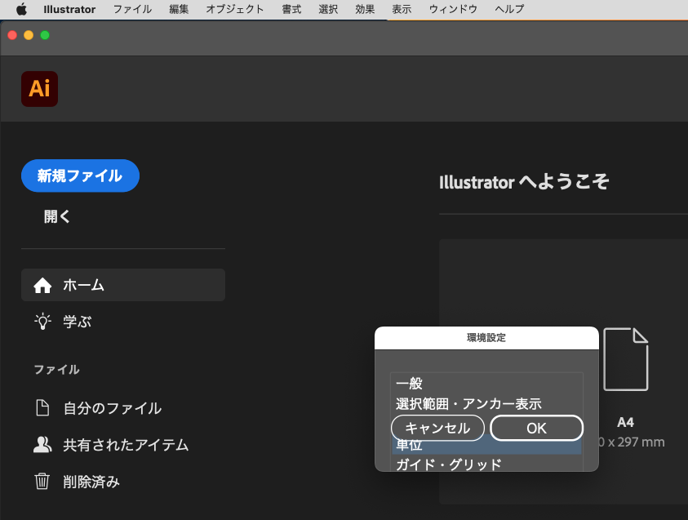Click the 削除済み trash can icon
The width and height of the screenshot is (688, 520).
[42, 481]
